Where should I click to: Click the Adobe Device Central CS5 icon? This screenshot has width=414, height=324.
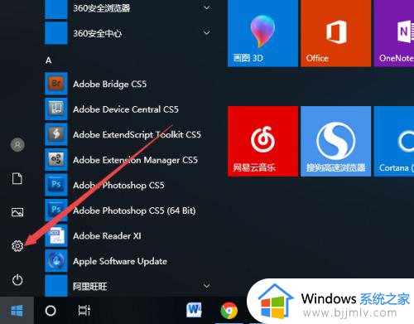click(56, 109)
